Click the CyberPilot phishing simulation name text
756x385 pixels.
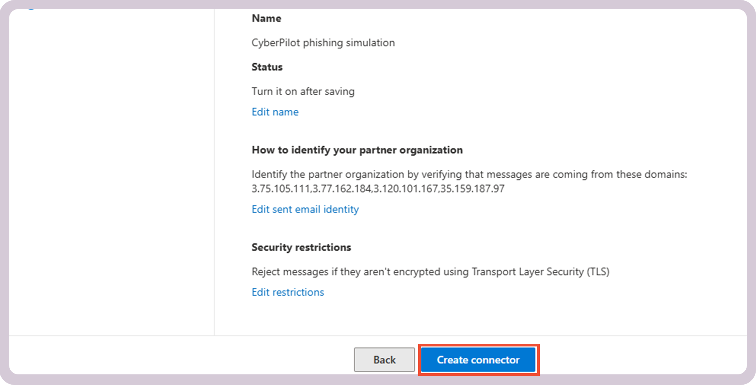click(x=323, y=42)
